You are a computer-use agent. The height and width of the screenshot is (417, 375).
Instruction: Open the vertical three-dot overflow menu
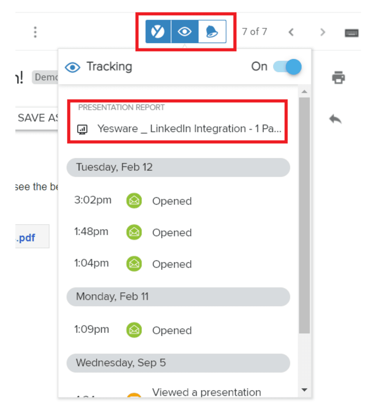point(35,32)
